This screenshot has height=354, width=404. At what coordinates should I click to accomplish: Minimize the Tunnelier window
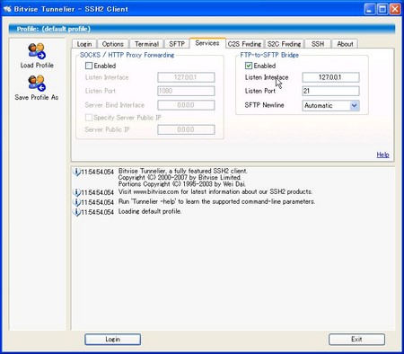(370, 9)
